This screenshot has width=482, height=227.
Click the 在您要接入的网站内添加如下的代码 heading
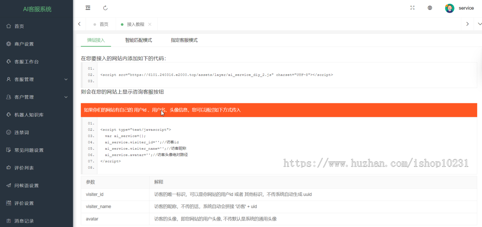(x=123, y=58)
